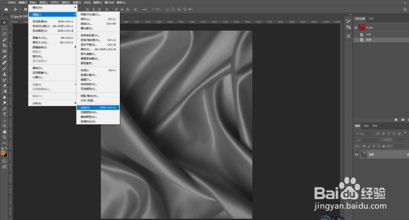
Task: Select the Horizontal Type tool
Action: click(x=4, y=114)
